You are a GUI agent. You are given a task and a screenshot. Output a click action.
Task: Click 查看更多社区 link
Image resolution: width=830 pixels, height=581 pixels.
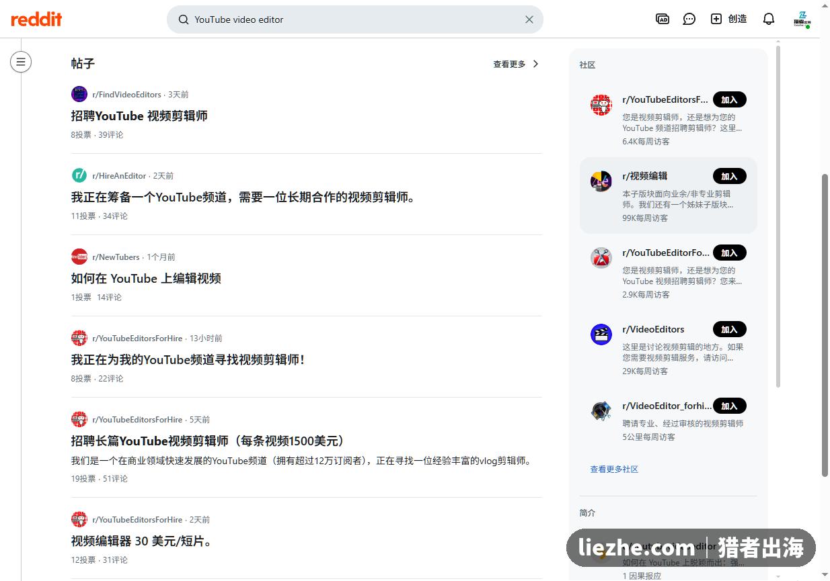(614, 470)
